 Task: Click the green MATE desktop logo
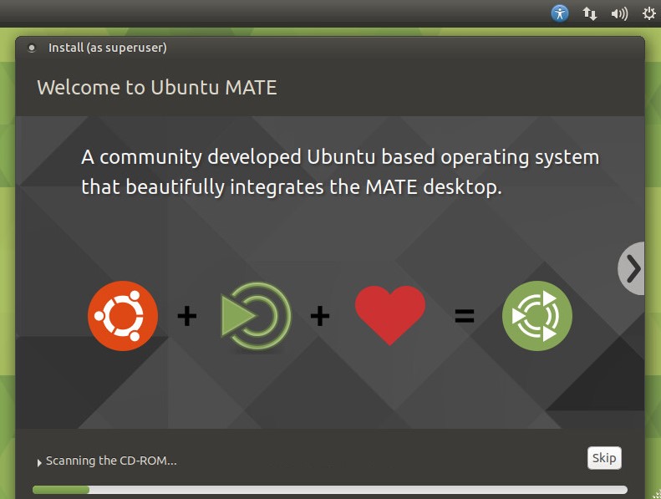tap(255, 316)
